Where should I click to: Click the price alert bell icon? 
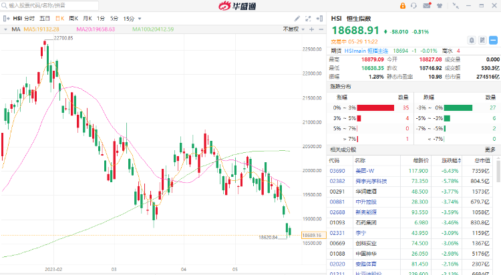[472, 40]
